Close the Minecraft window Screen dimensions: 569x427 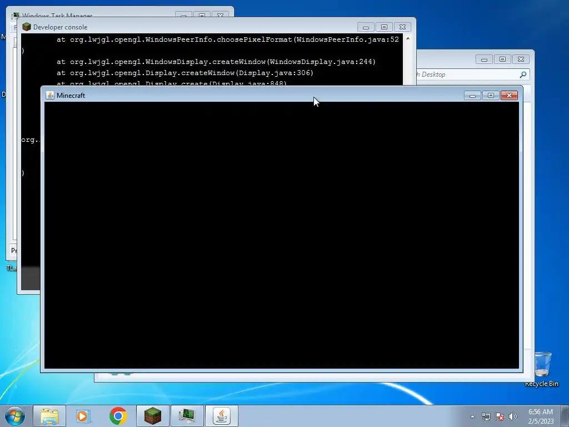[x=509, y=95]
